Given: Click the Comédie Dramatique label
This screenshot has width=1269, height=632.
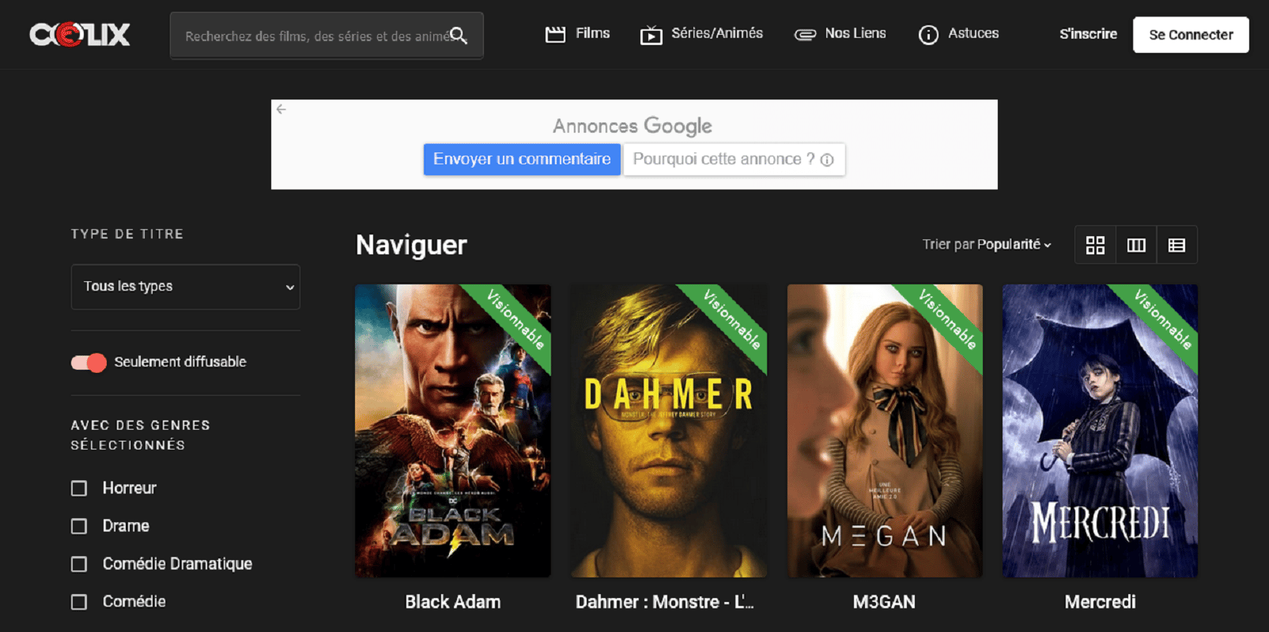Looking at the screenshot, I should (x=177, y=564).
